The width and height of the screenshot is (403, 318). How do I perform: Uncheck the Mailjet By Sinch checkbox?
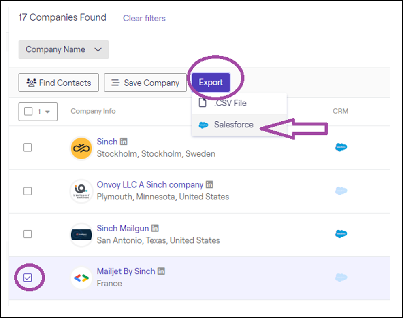(x=28, y=278)
